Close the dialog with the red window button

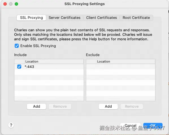click(x=5, y=4)
